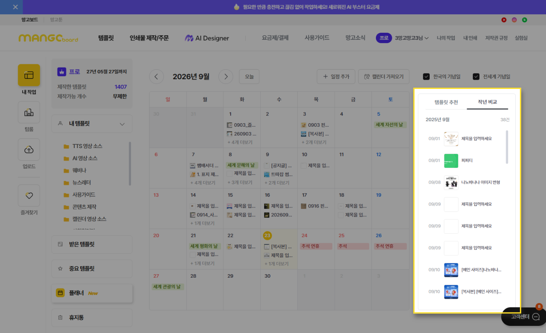
Task: Open the 내 작업 sidebar icon
Action: pos(29,75)
